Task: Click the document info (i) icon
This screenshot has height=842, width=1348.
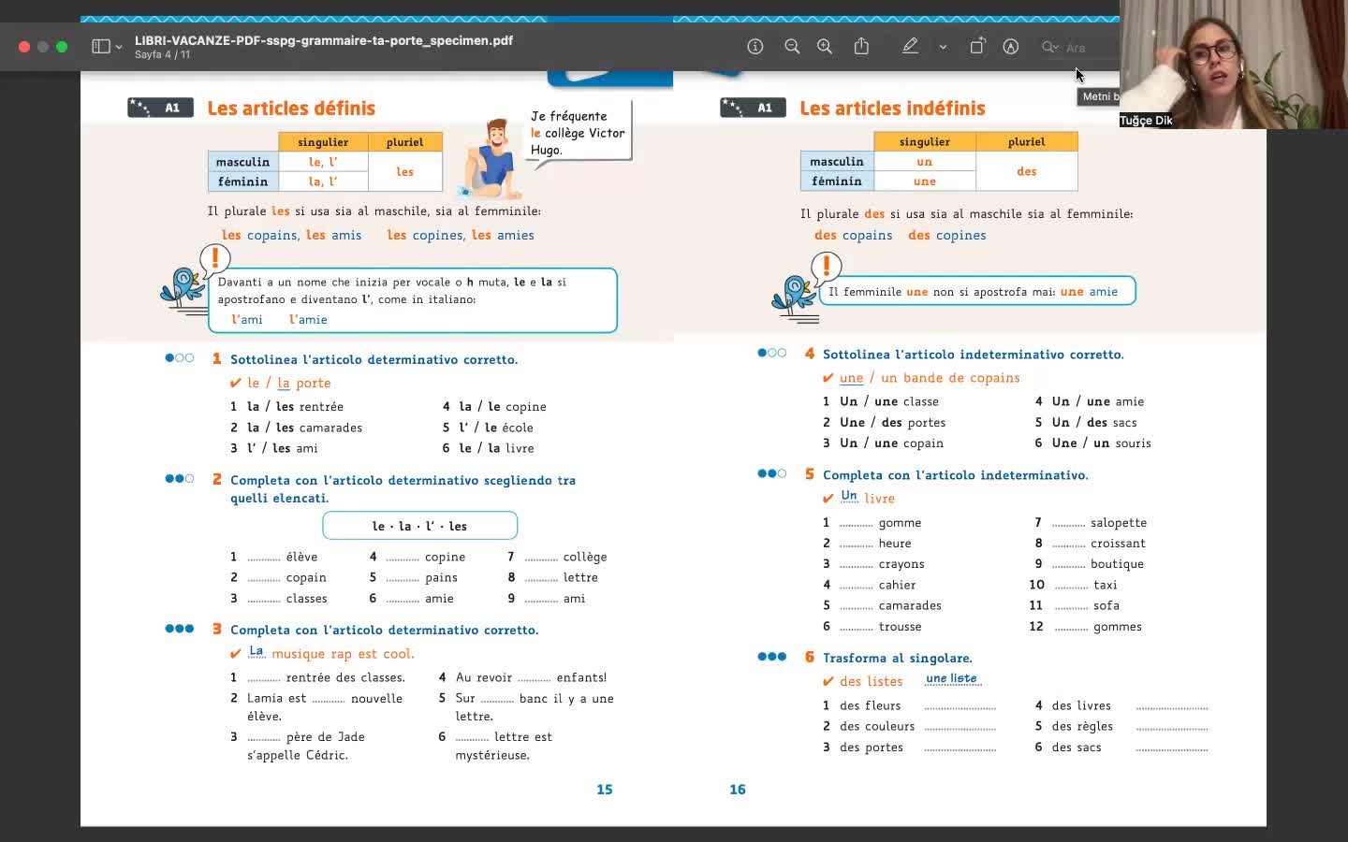Action: (755, 47)
